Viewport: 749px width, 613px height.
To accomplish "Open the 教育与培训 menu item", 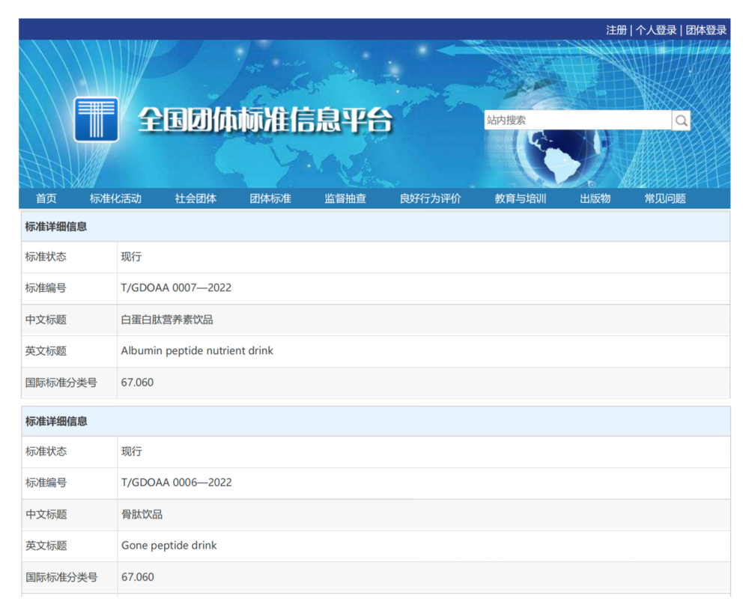I will pos(521,198).
